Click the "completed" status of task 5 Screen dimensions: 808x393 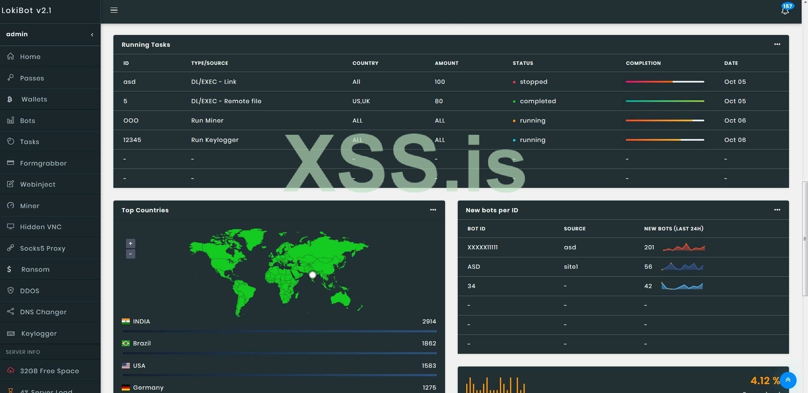pyautogui.click(x=538, y=101)
